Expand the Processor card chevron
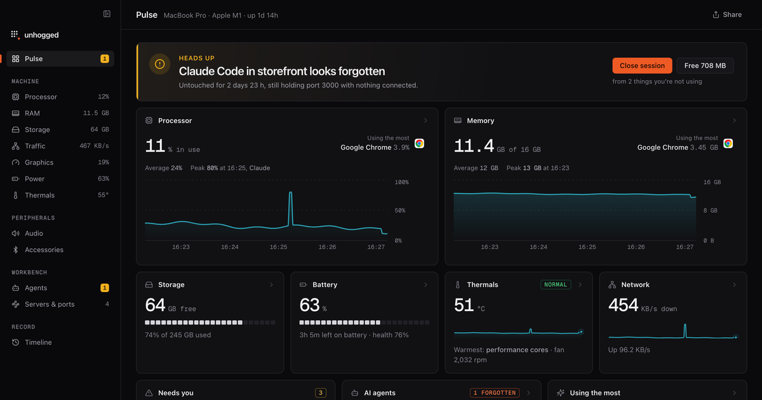762x400 pixels. [x=425, y=121]
